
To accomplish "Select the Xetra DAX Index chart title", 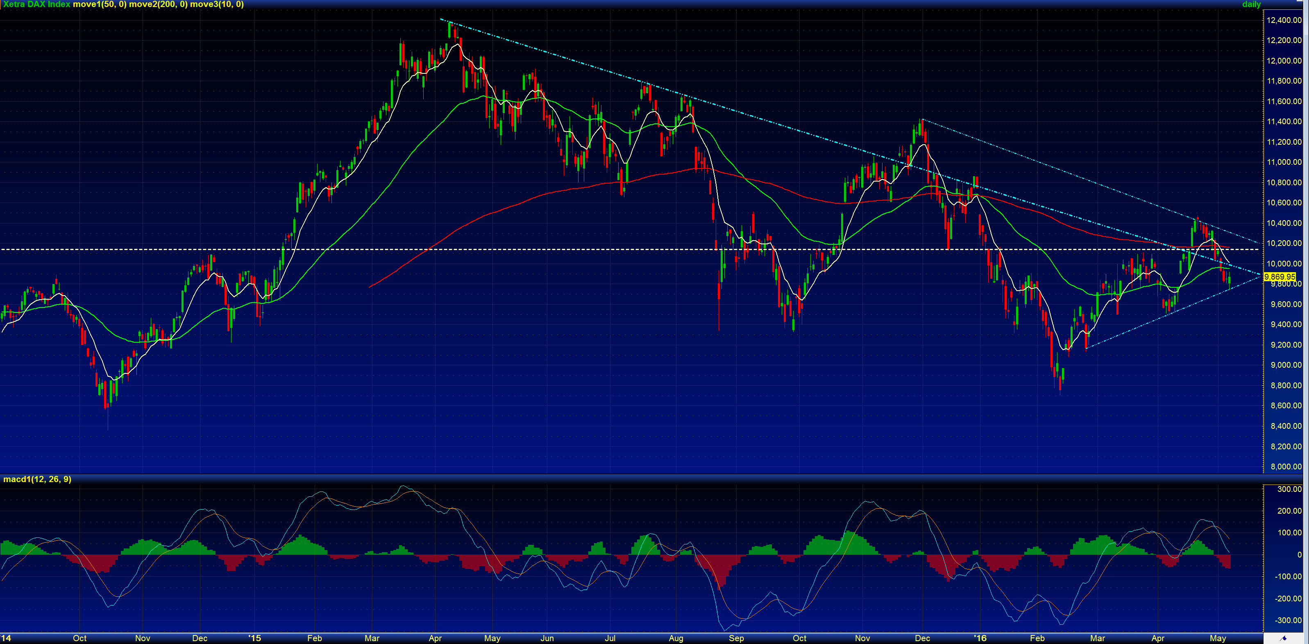I will tap(36, 5).
